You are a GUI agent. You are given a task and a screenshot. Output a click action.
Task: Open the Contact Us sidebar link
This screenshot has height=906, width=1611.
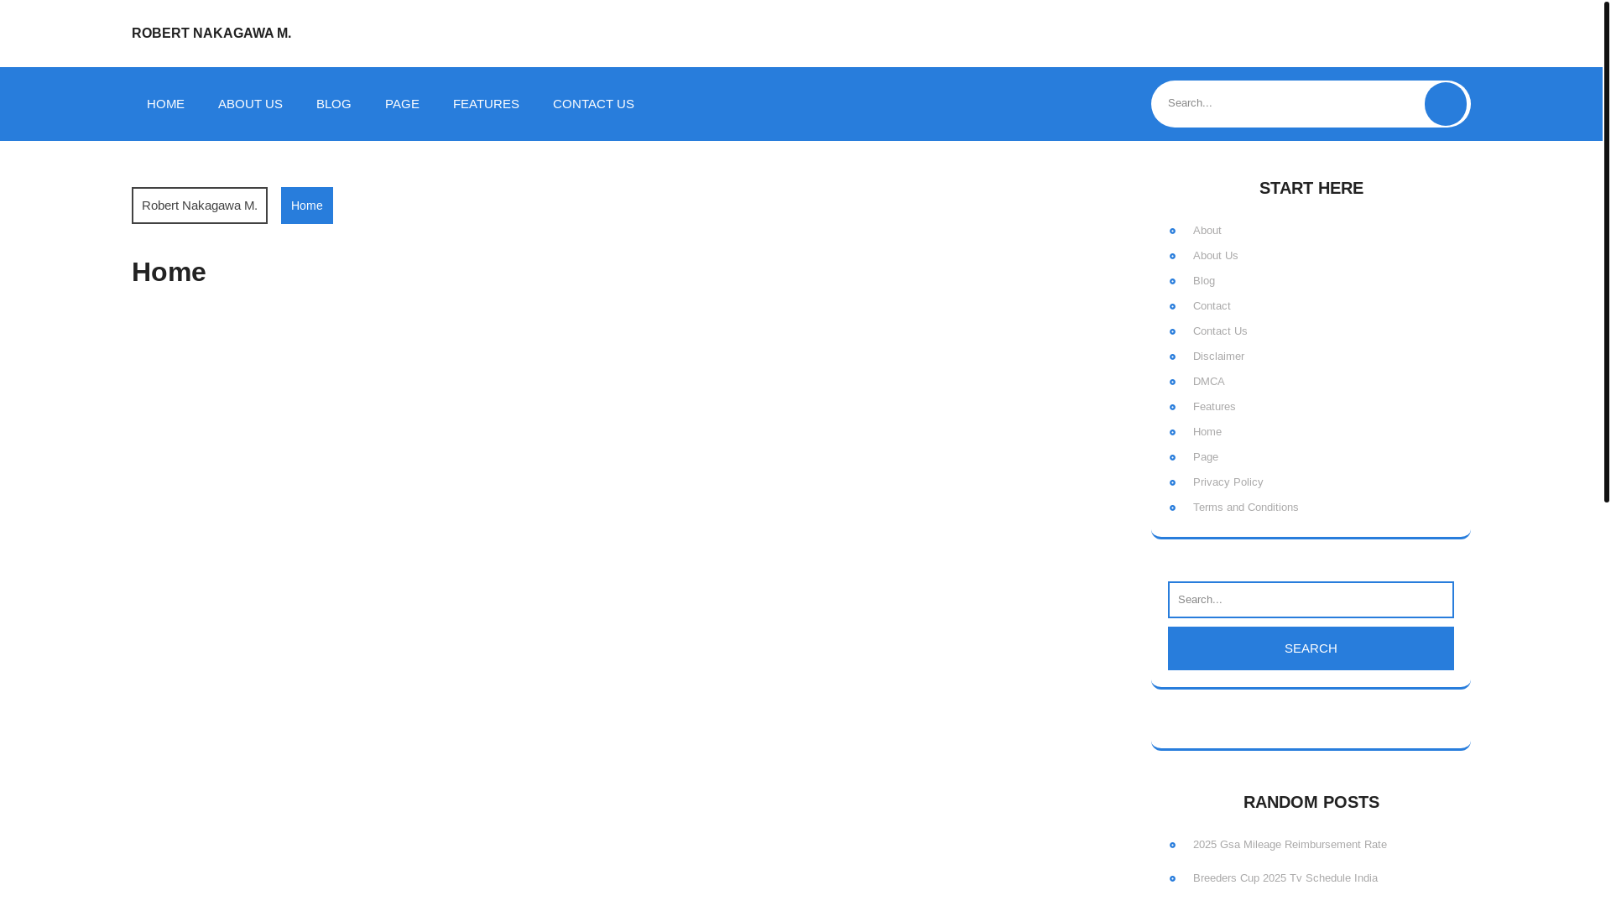point(1220,331)
